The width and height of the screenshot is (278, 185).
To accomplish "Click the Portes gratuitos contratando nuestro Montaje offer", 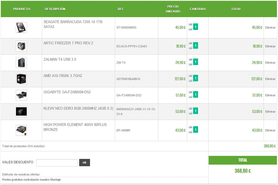I will 31,180.
